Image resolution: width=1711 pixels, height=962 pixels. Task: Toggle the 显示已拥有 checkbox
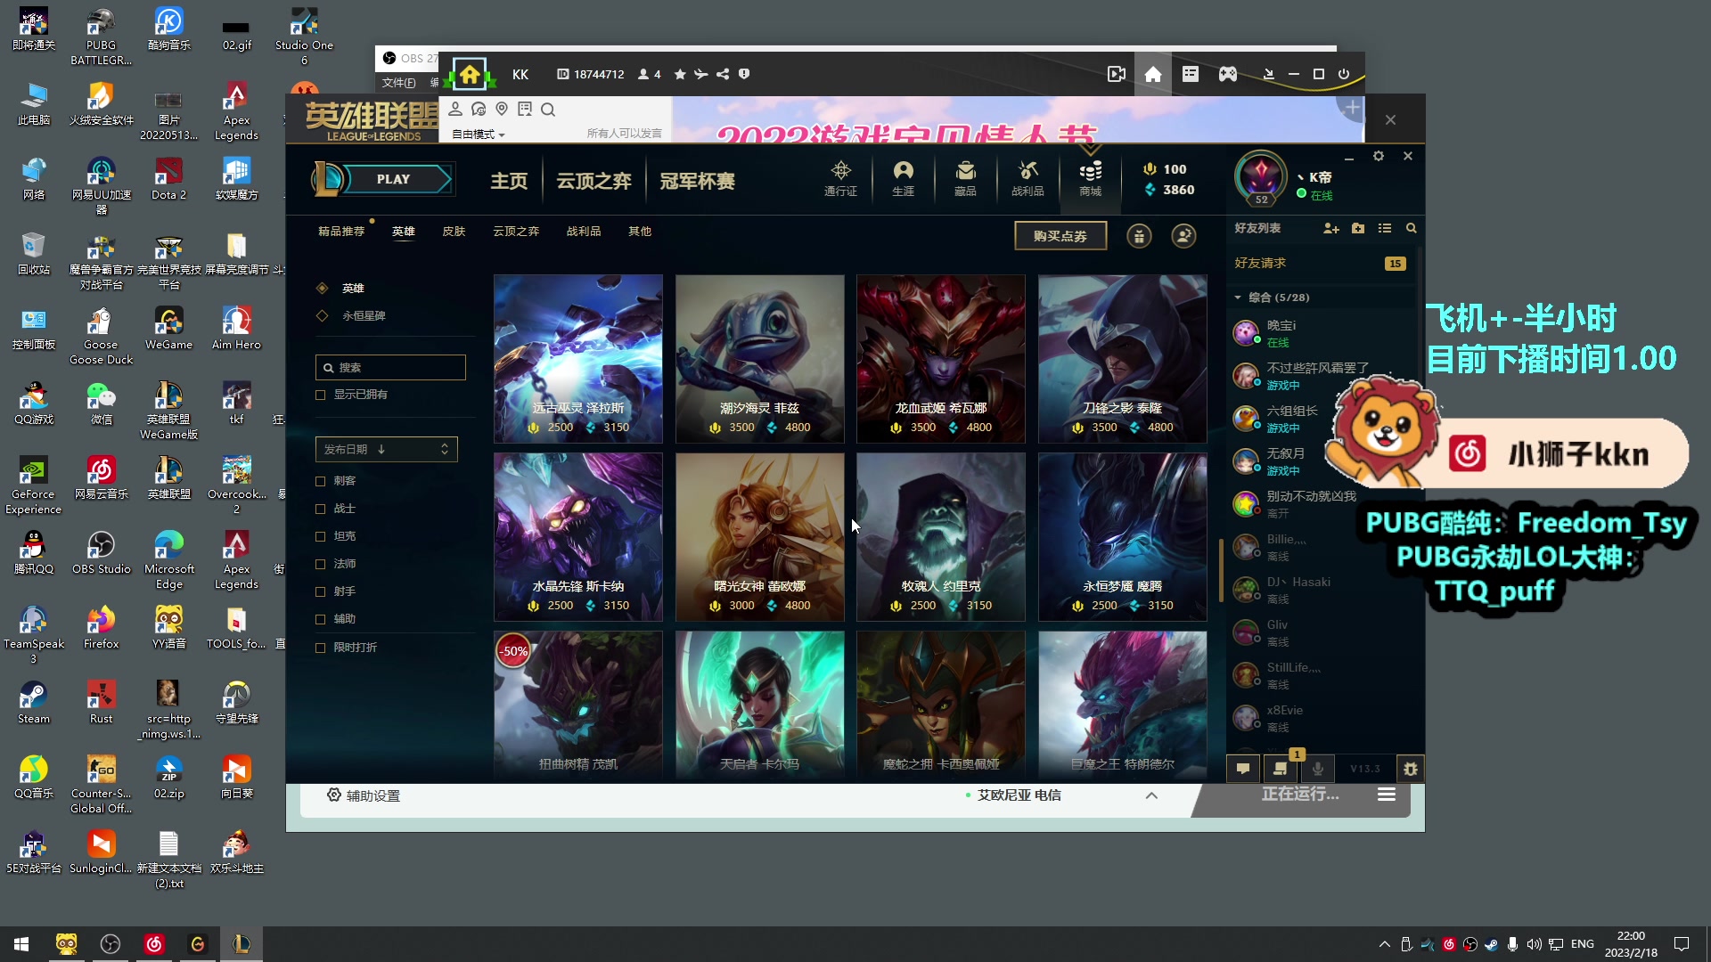(321, 395)
